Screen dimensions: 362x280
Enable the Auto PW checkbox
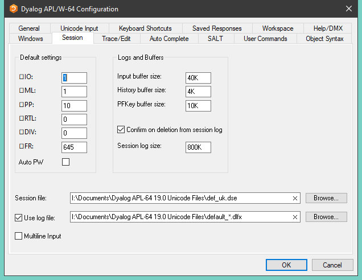click(65, 162)
